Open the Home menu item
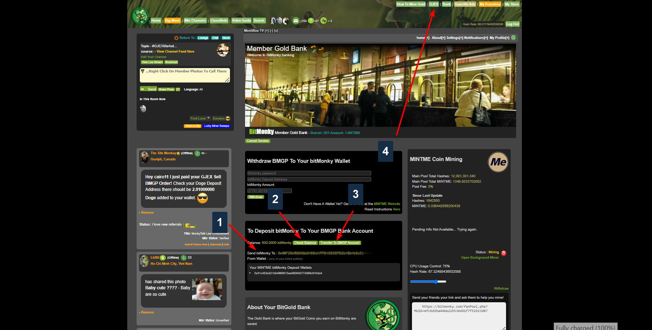Image resolution: width=652 pixels, height=330 pixels. (156, 21)
